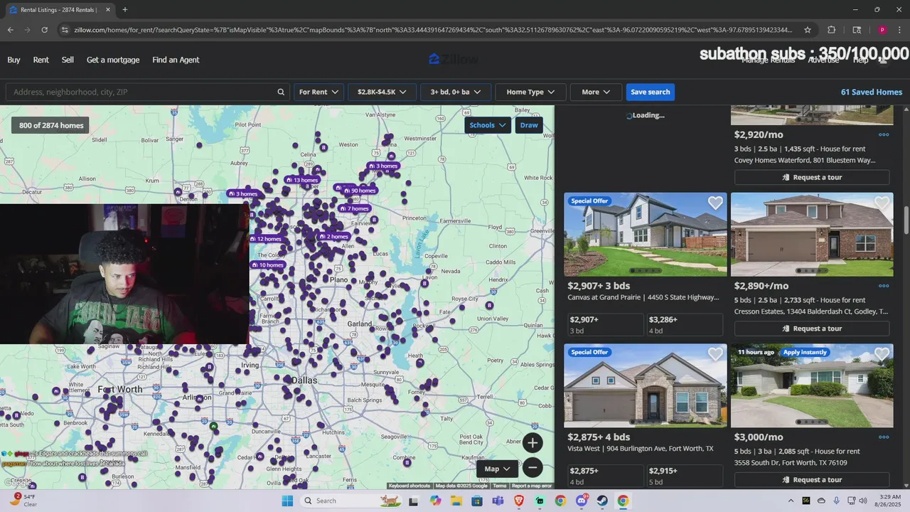Save the 3558 South Dr listing with heart
The height and width of the screenshot is (512, 910).
[882, 354]
